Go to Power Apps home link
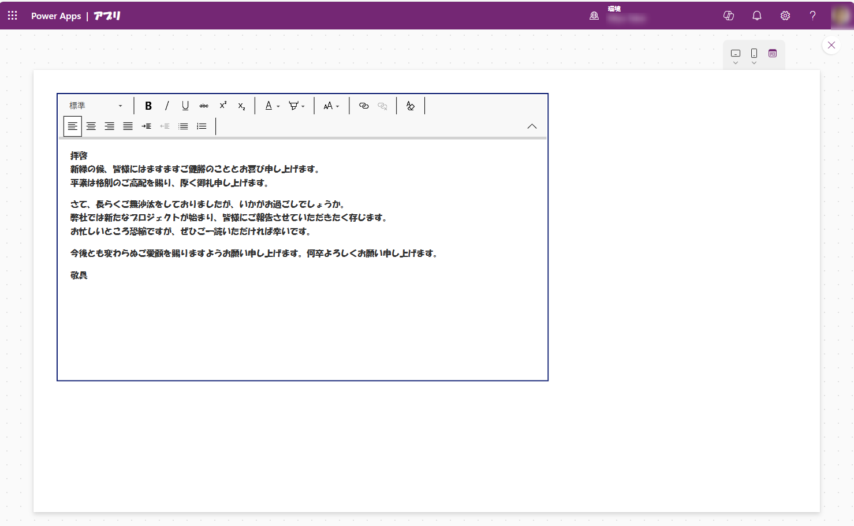The image size is (854, 526). click(56, 16)
